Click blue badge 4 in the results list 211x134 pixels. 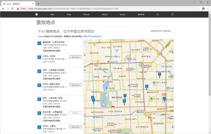39,85
